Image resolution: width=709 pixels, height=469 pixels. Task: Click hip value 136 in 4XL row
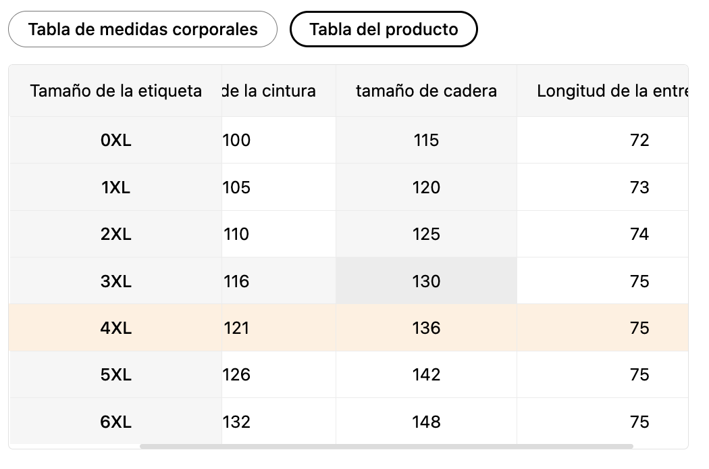[426, 328]
